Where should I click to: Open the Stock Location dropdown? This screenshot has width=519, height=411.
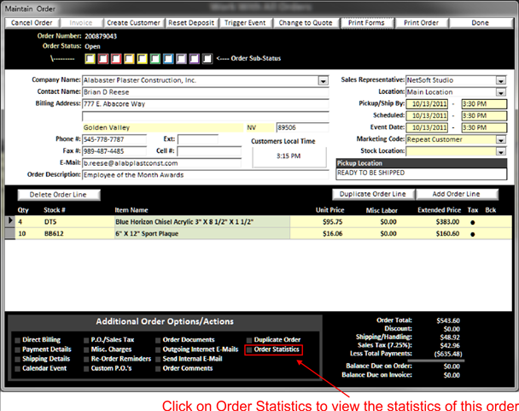tap(498, 151)
